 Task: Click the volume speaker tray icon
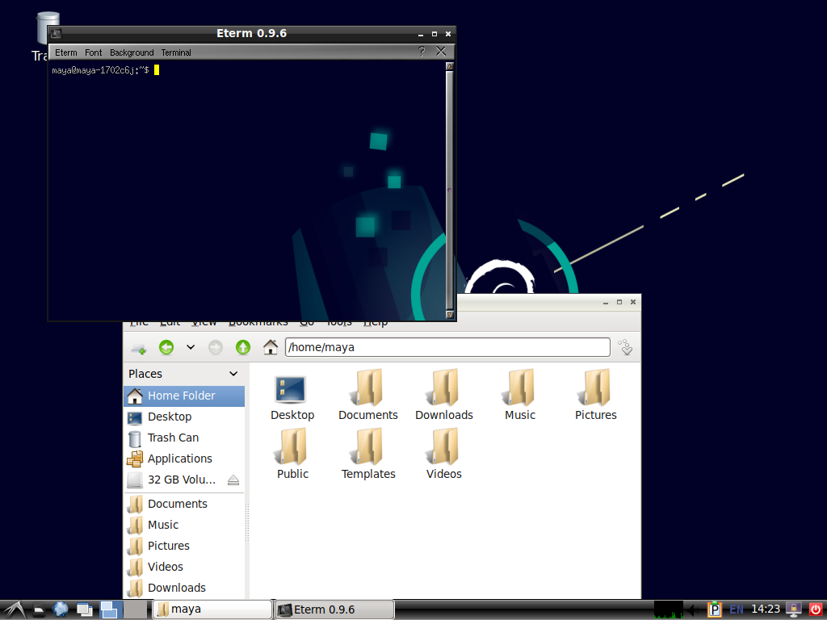[x=692, y=610]
